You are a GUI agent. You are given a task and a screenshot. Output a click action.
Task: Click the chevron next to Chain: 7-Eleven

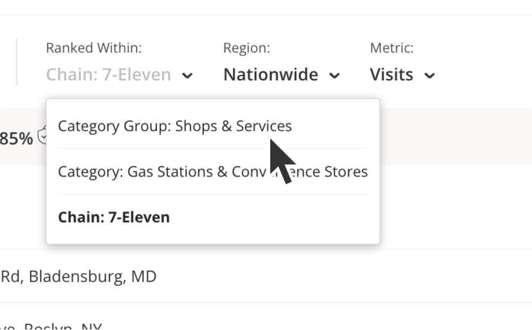[x=187, y=75]
